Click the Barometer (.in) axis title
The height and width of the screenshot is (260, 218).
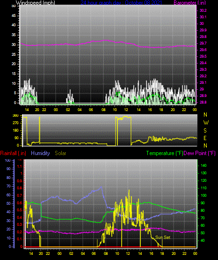189,3
